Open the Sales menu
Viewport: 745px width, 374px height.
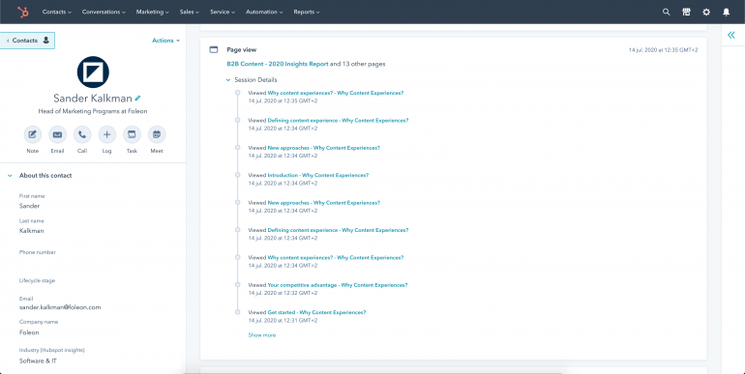pos(189,12)
